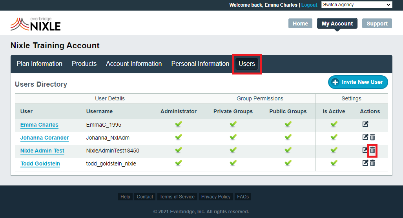Edit Johanna Corander user account

click(x=365, y=137)
